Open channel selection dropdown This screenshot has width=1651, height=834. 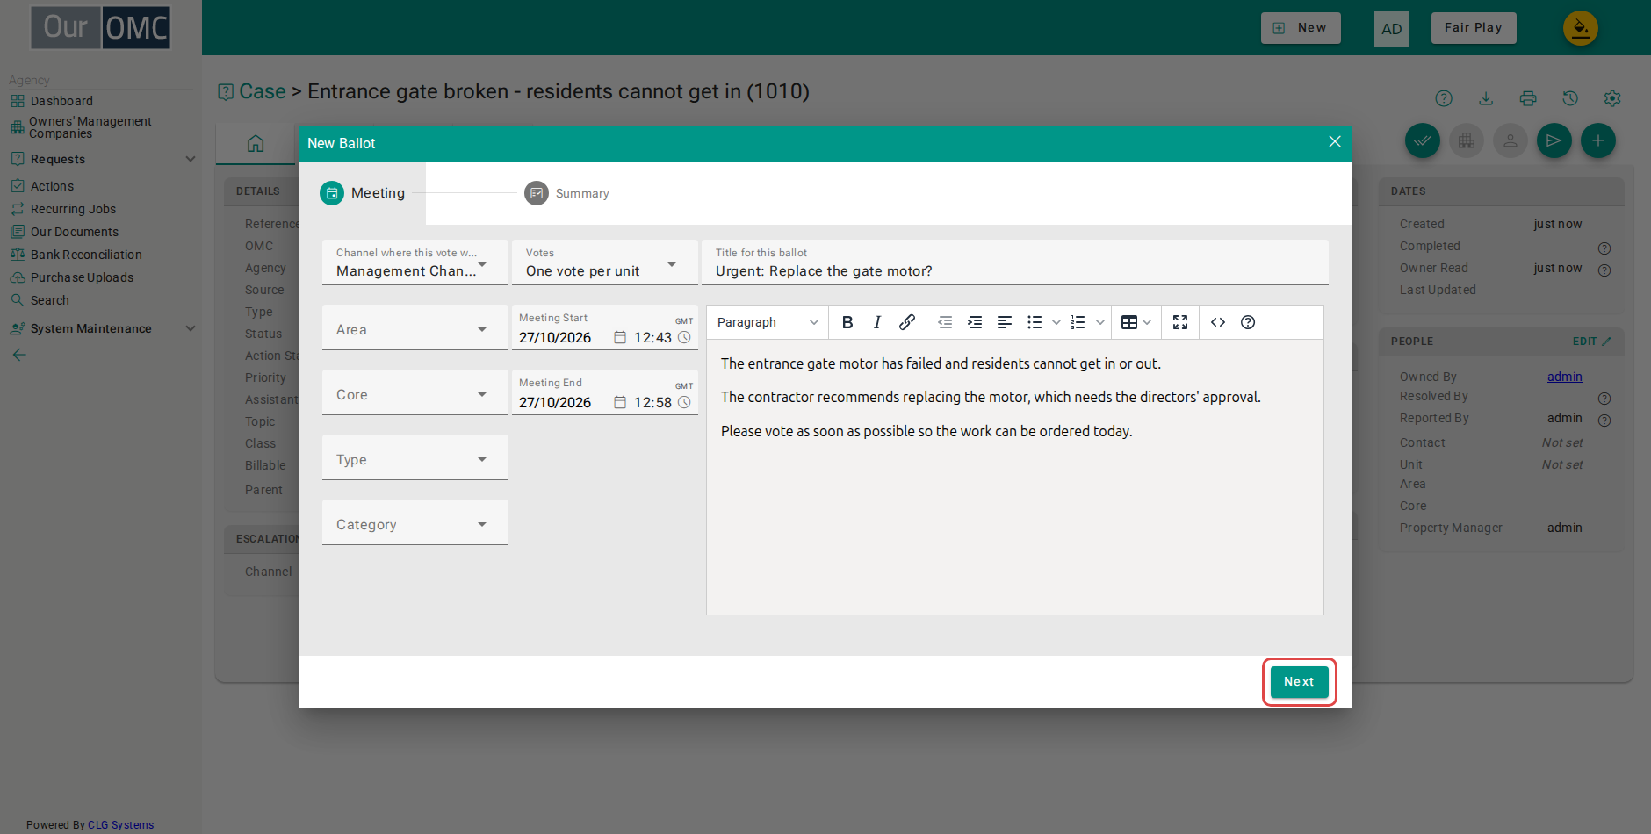click(x=415, y=262)
